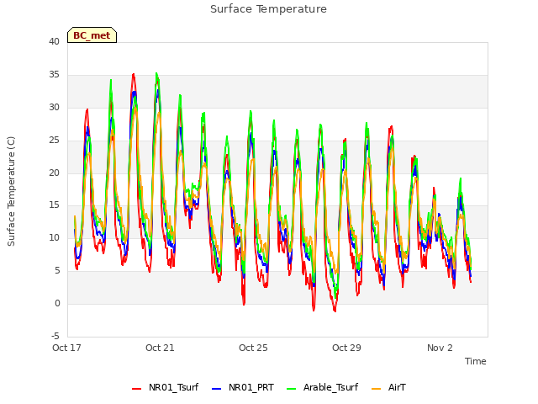Click the 15 y-axis tick label

tap(54, 205)
